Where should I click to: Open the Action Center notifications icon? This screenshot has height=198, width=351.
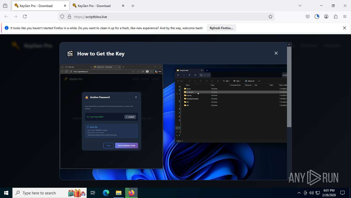coord(342,193)
